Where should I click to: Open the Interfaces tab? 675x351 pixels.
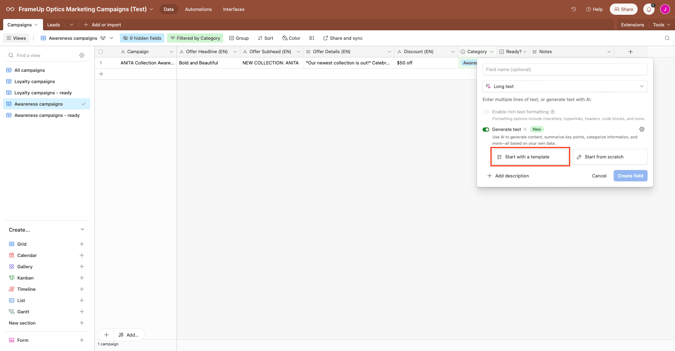click(233, 9)
